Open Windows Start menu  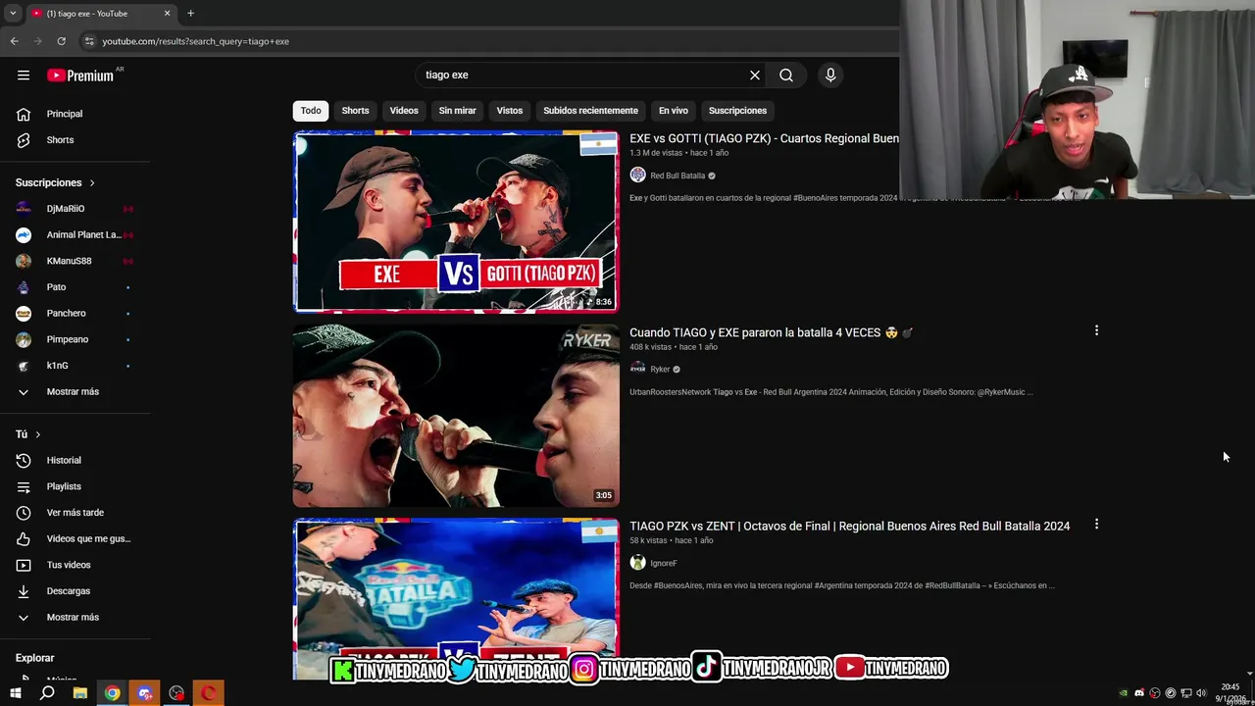coord(16,693)
